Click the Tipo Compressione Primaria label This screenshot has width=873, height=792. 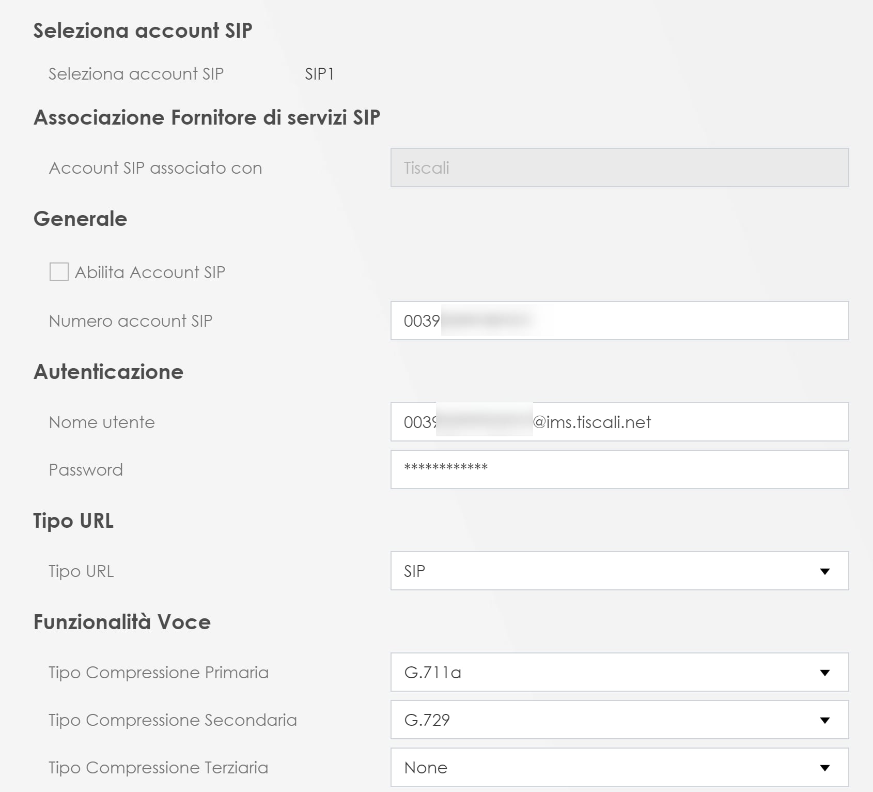point(159,672)
